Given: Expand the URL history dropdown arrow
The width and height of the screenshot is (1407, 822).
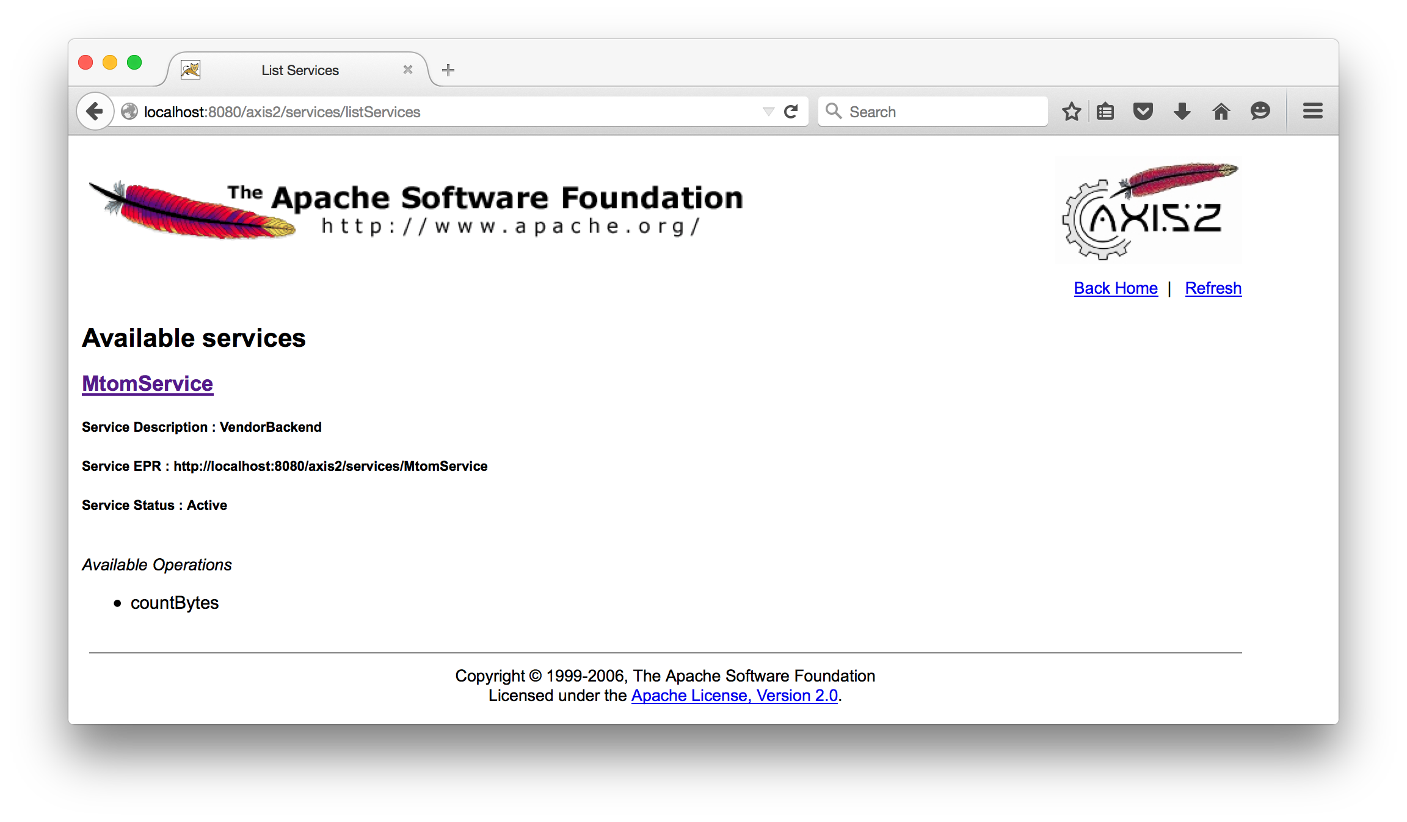Looking at the screenshot, I should click(x=768, y=112).
